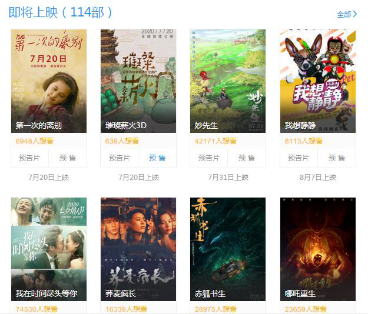Open the 全部 link with chevron arrow

(347, 14)
